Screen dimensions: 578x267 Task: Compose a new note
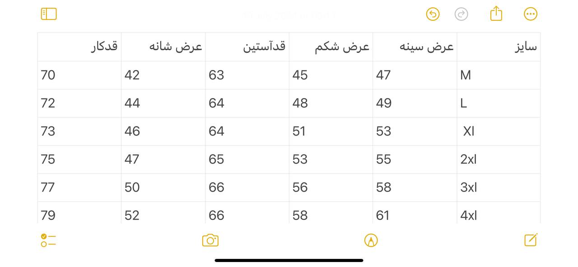pyautogui.click(x=531, y=240)
